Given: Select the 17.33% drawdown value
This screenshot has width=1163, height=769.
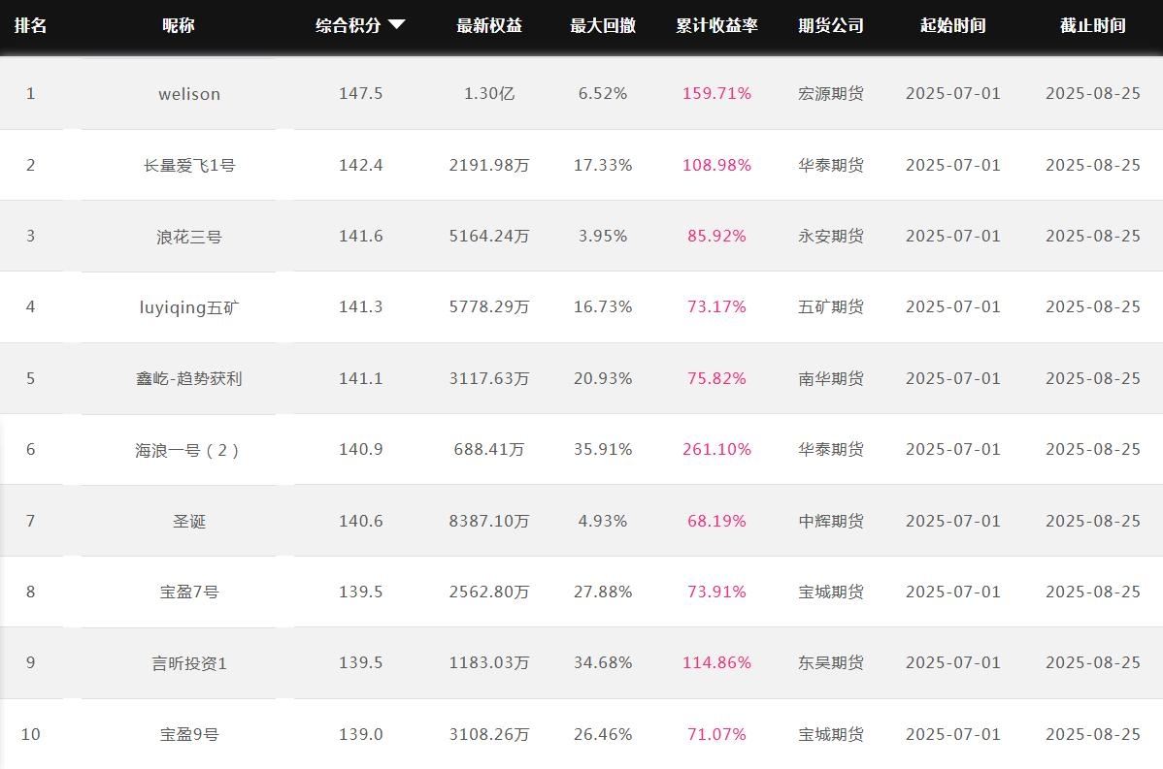Looking at the screenshot, I should click(x=602, y=165).
